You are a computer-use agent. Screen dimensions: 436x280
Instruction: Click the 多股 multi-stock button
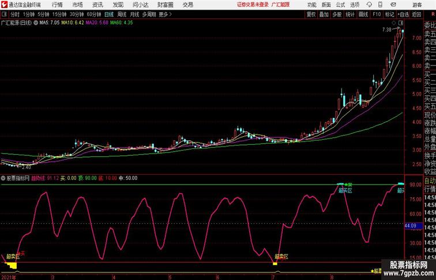337,14
